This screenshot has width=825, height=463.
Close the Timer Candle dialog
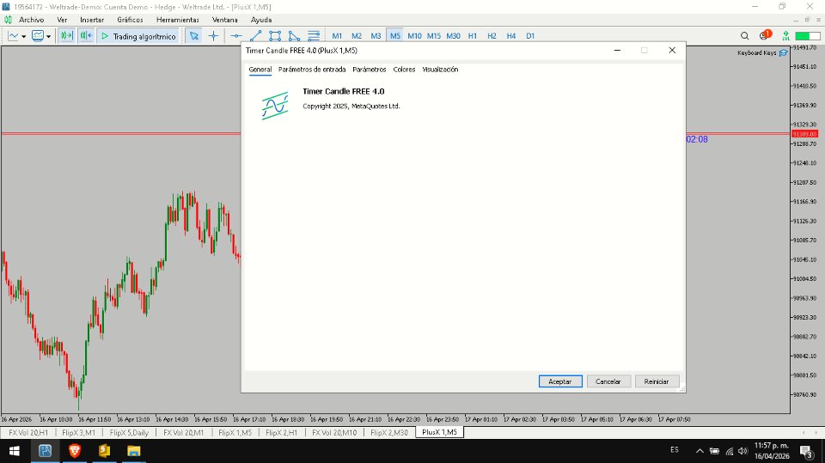coord(672,50)
